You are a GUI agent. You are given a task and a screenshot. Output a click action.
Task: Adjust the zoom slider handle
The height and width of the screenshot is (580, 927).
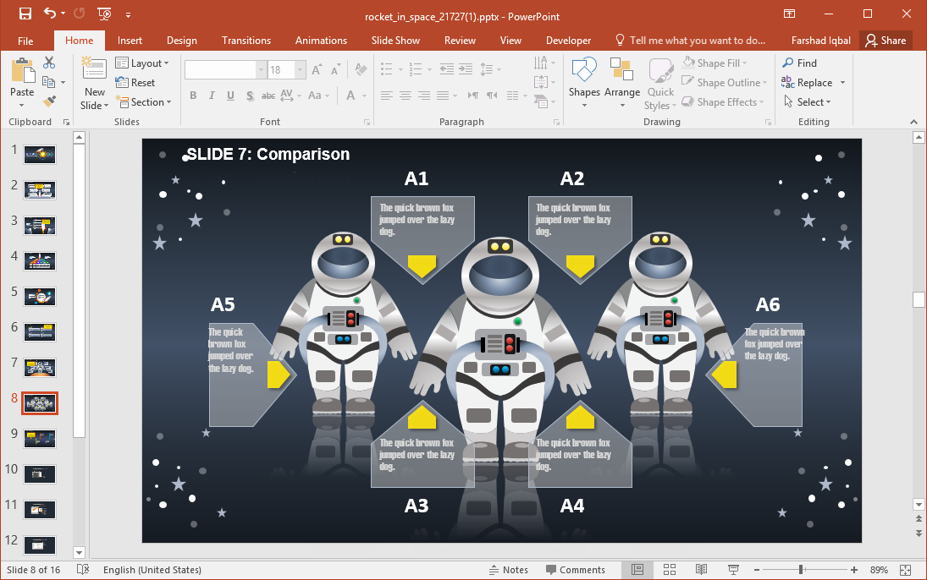click(801, 570)
